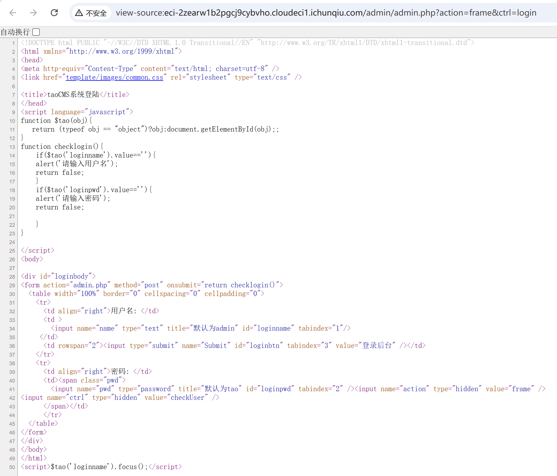
Task: Click the script language="javascript" tag
Action: (77, 112)
